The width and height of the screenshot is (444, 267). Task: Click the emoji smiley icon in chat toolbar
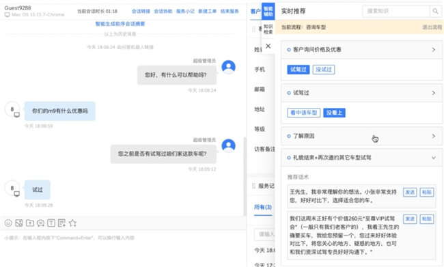pyautogui.click(x=8, y=223)
